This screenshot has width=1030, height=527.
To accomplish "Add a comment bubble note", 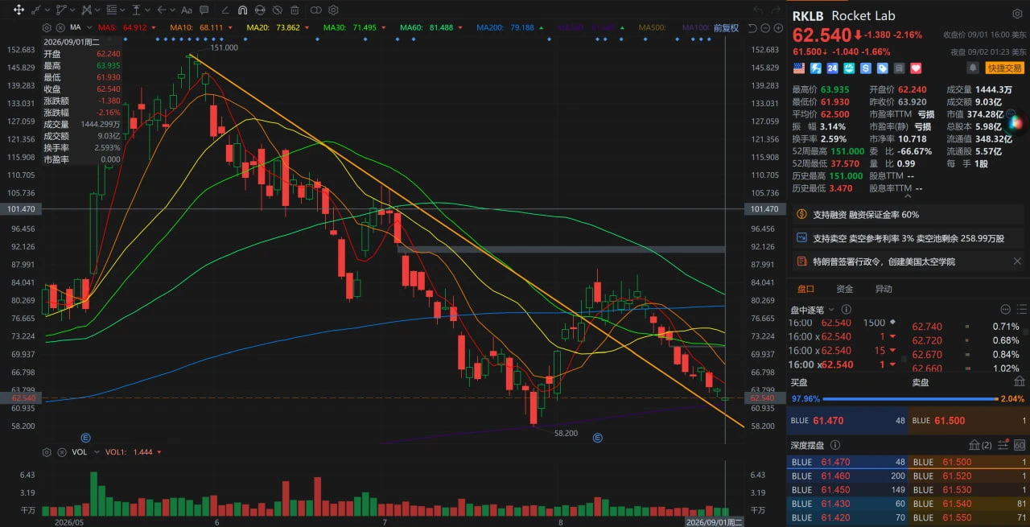I will (204, 10).
